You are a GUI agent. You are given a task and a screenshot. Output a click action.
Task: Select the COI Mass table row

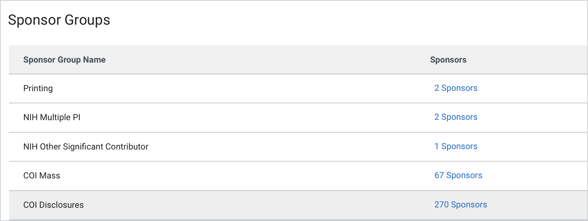point(250,176)
